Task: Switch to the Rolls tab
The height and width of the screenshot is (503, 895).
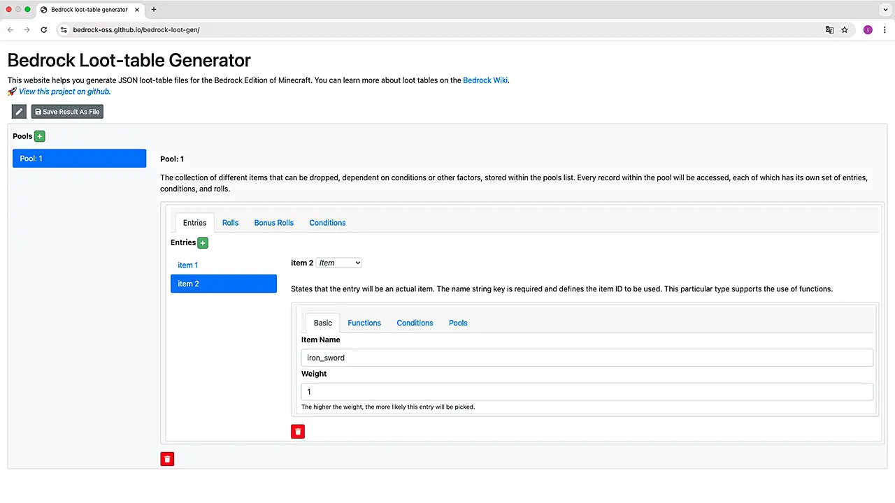Action: [230, 223]
